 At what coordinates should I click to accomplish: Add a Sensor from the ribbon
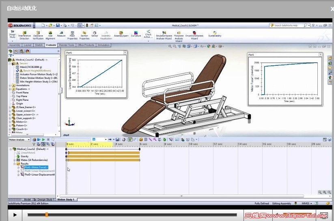(95, 34)
